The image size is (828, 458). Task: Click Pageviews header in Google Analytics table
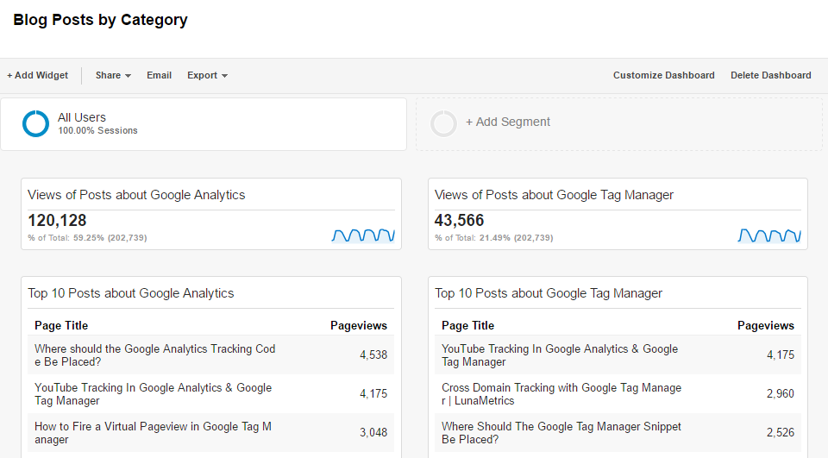(x=359, y=325)
